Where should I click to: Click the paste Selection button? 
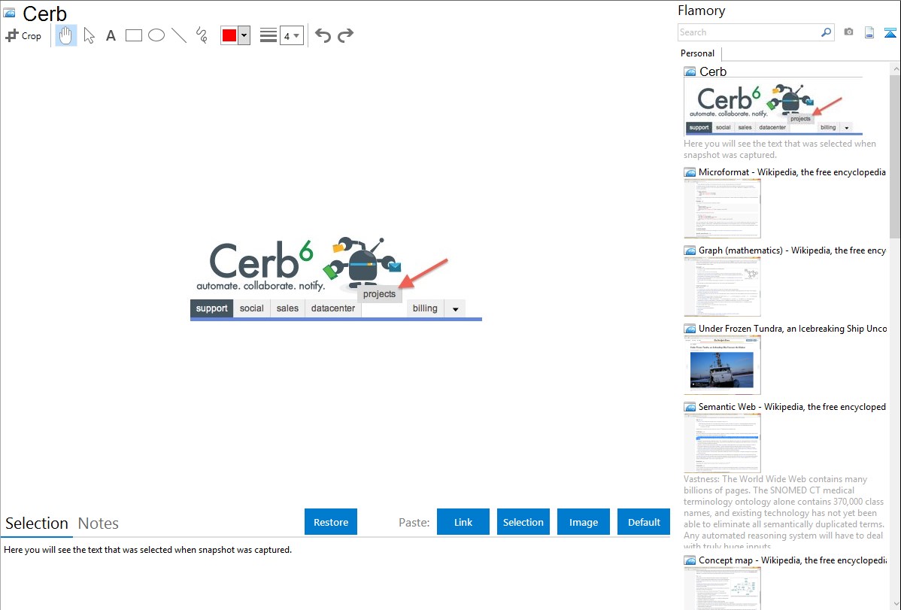(523, 522)
